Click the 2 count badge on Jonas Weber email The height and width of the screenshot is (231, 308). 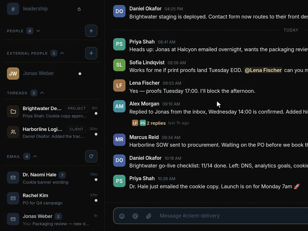58,216
